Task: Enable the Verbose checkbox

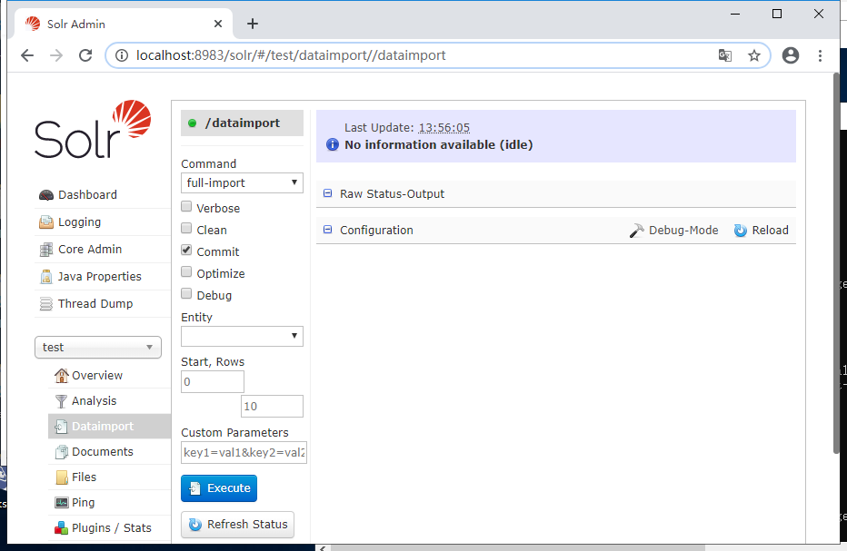Action: tap(185, 207)
